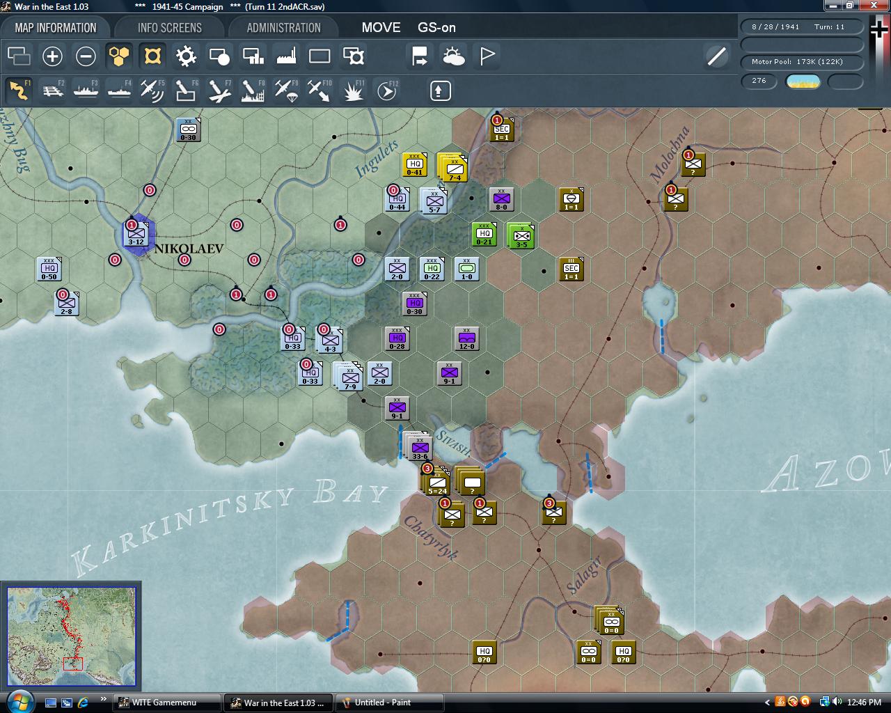
Task: Switch to Untitled - Paint in taskbar
Action: (390, 703)
